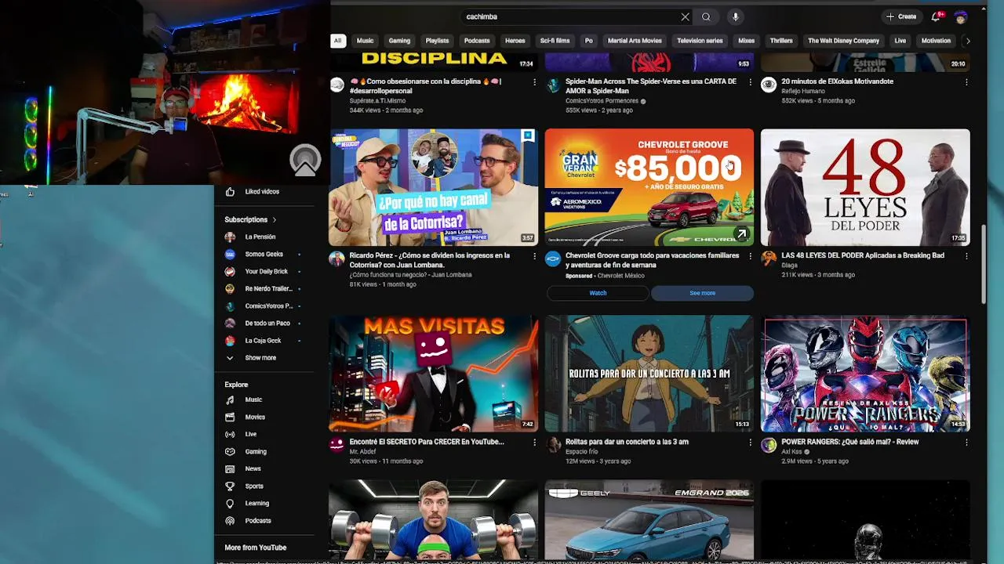Open the News explore icon
1004x564 pixels.
[x=230, y=469]
